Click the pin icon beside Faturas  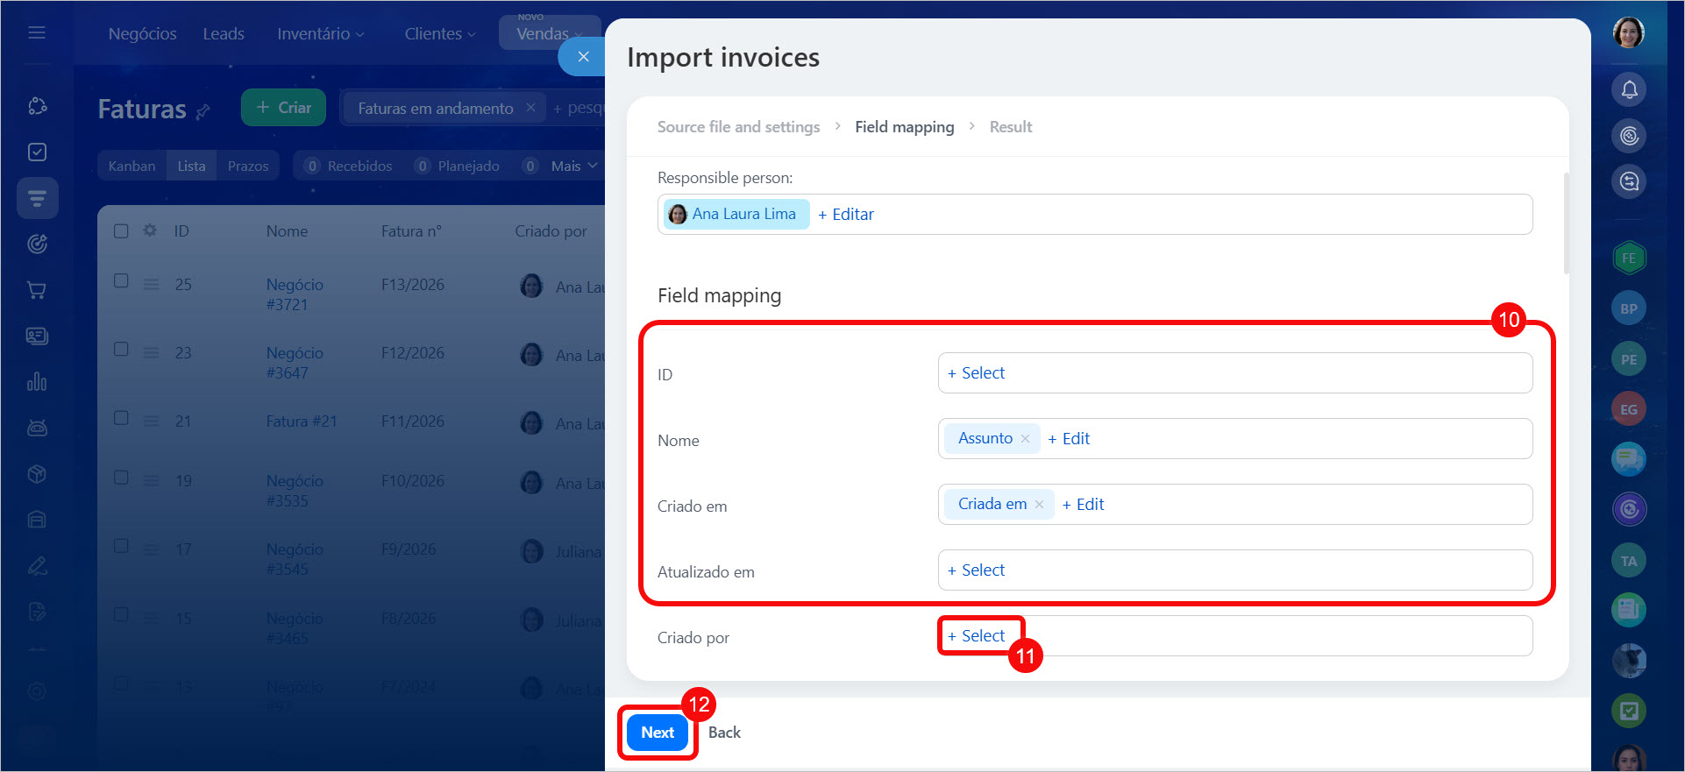(x=203, y=111)
